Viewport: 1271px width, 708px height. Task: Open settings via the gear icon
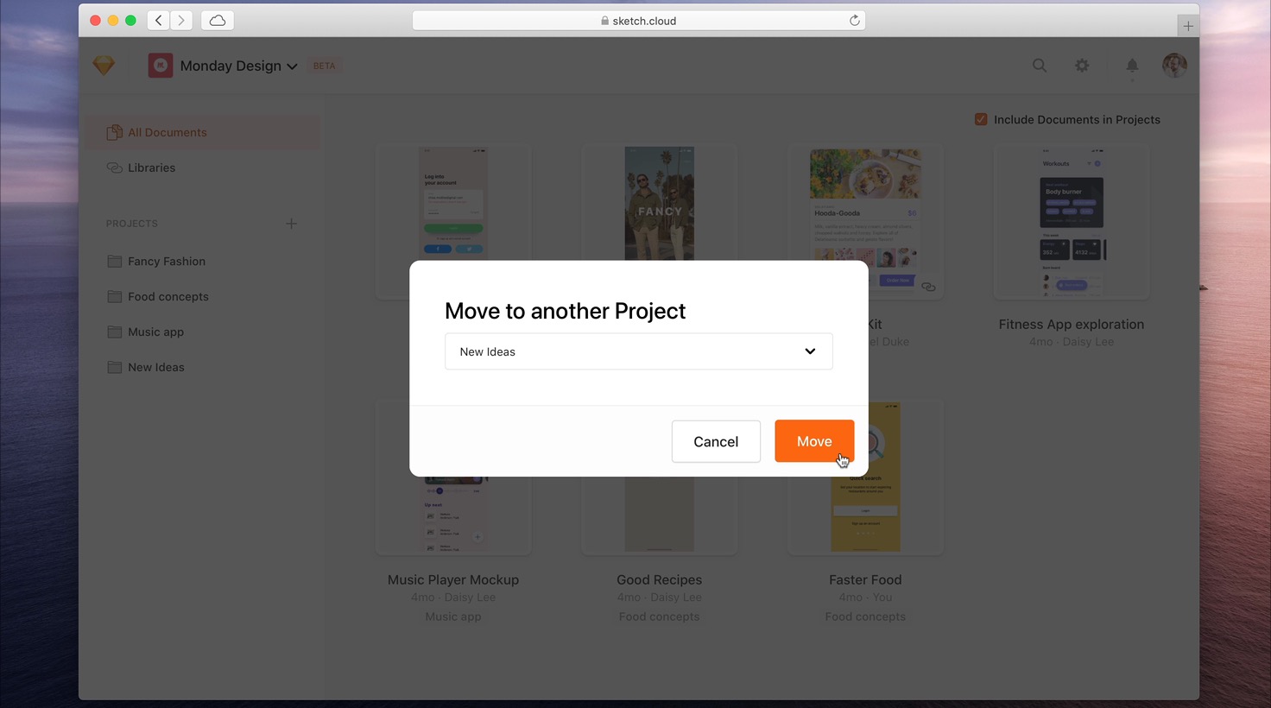[x=1082, y=66]
